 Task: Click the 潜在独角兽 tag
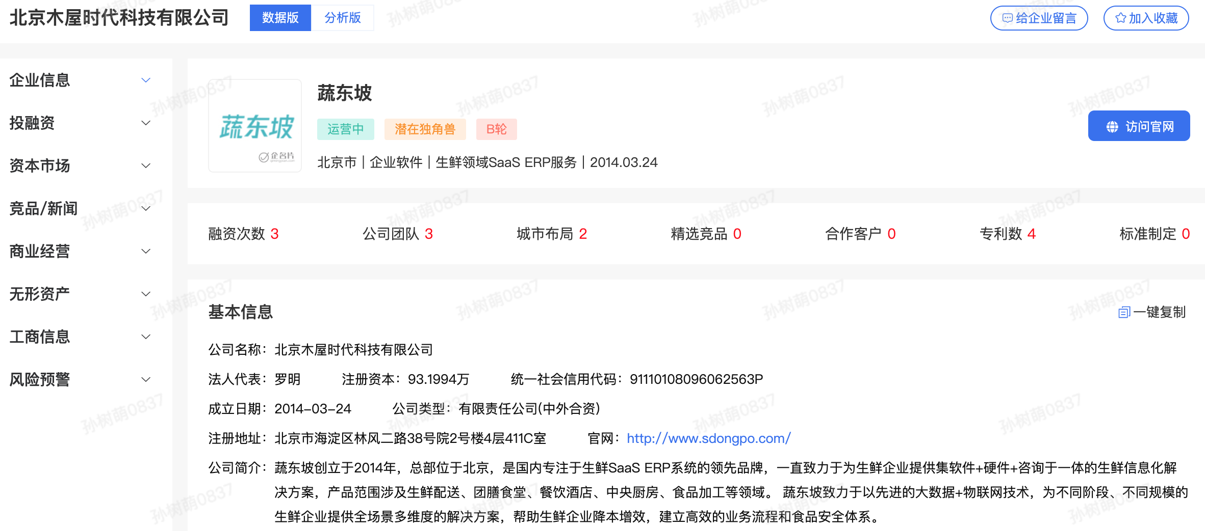425,129
